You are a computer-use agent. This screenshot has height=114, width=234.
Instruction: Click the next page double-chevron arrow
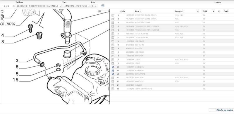tap(14, 6)
